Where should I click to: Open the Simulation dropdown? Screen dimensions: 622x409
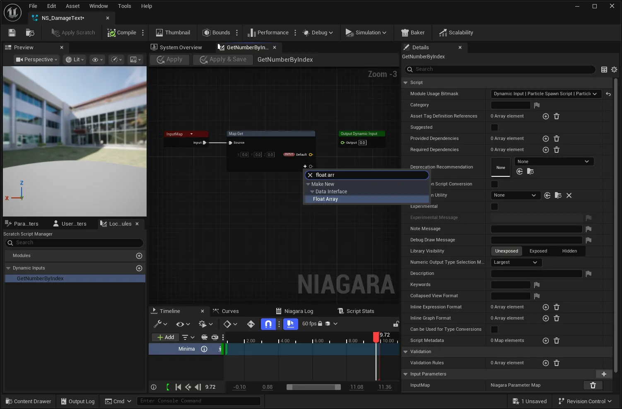click(x=366, y=33)
